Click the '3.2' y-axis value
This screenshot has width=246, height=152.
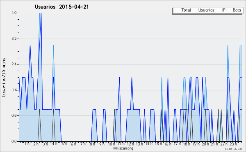coord(14,39)
